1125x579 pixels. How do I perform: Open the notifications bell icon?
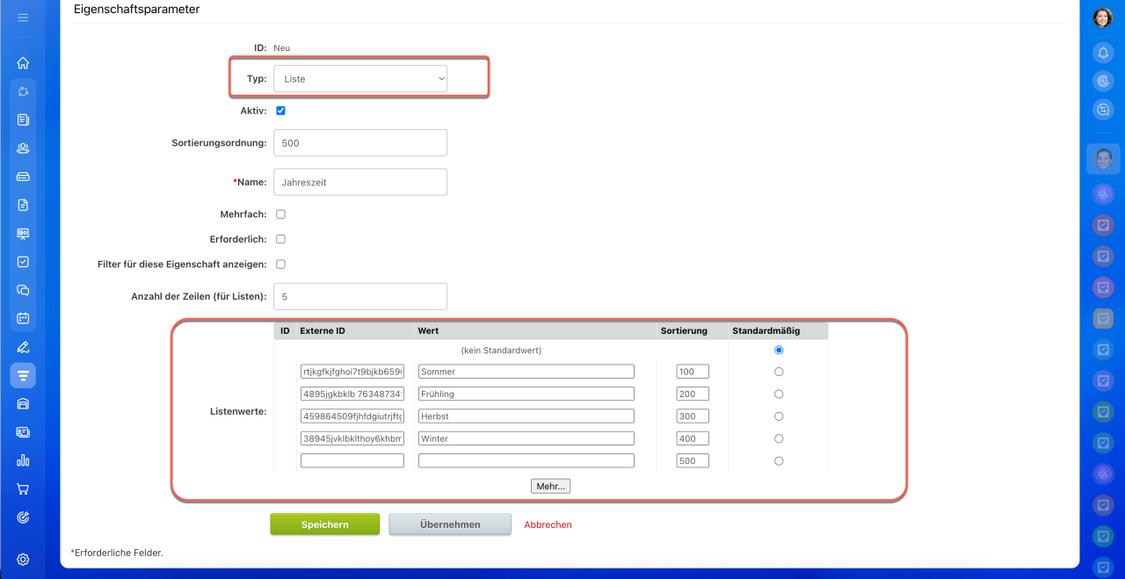(x=1103, y=53)
